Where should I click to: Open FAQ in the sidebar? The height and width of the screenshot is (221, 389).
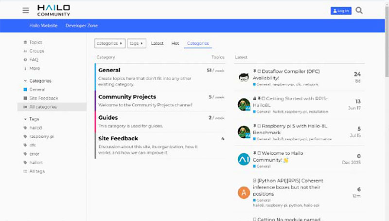[34, 59]
